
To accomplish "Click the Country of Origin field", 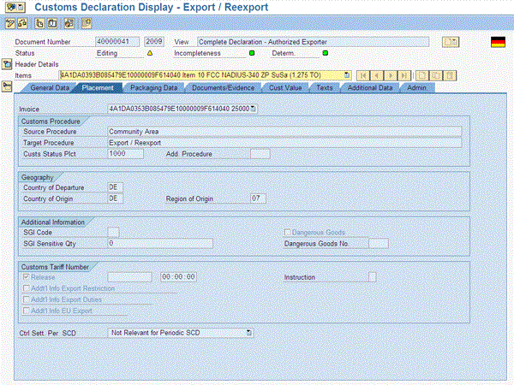I will 116,198.
